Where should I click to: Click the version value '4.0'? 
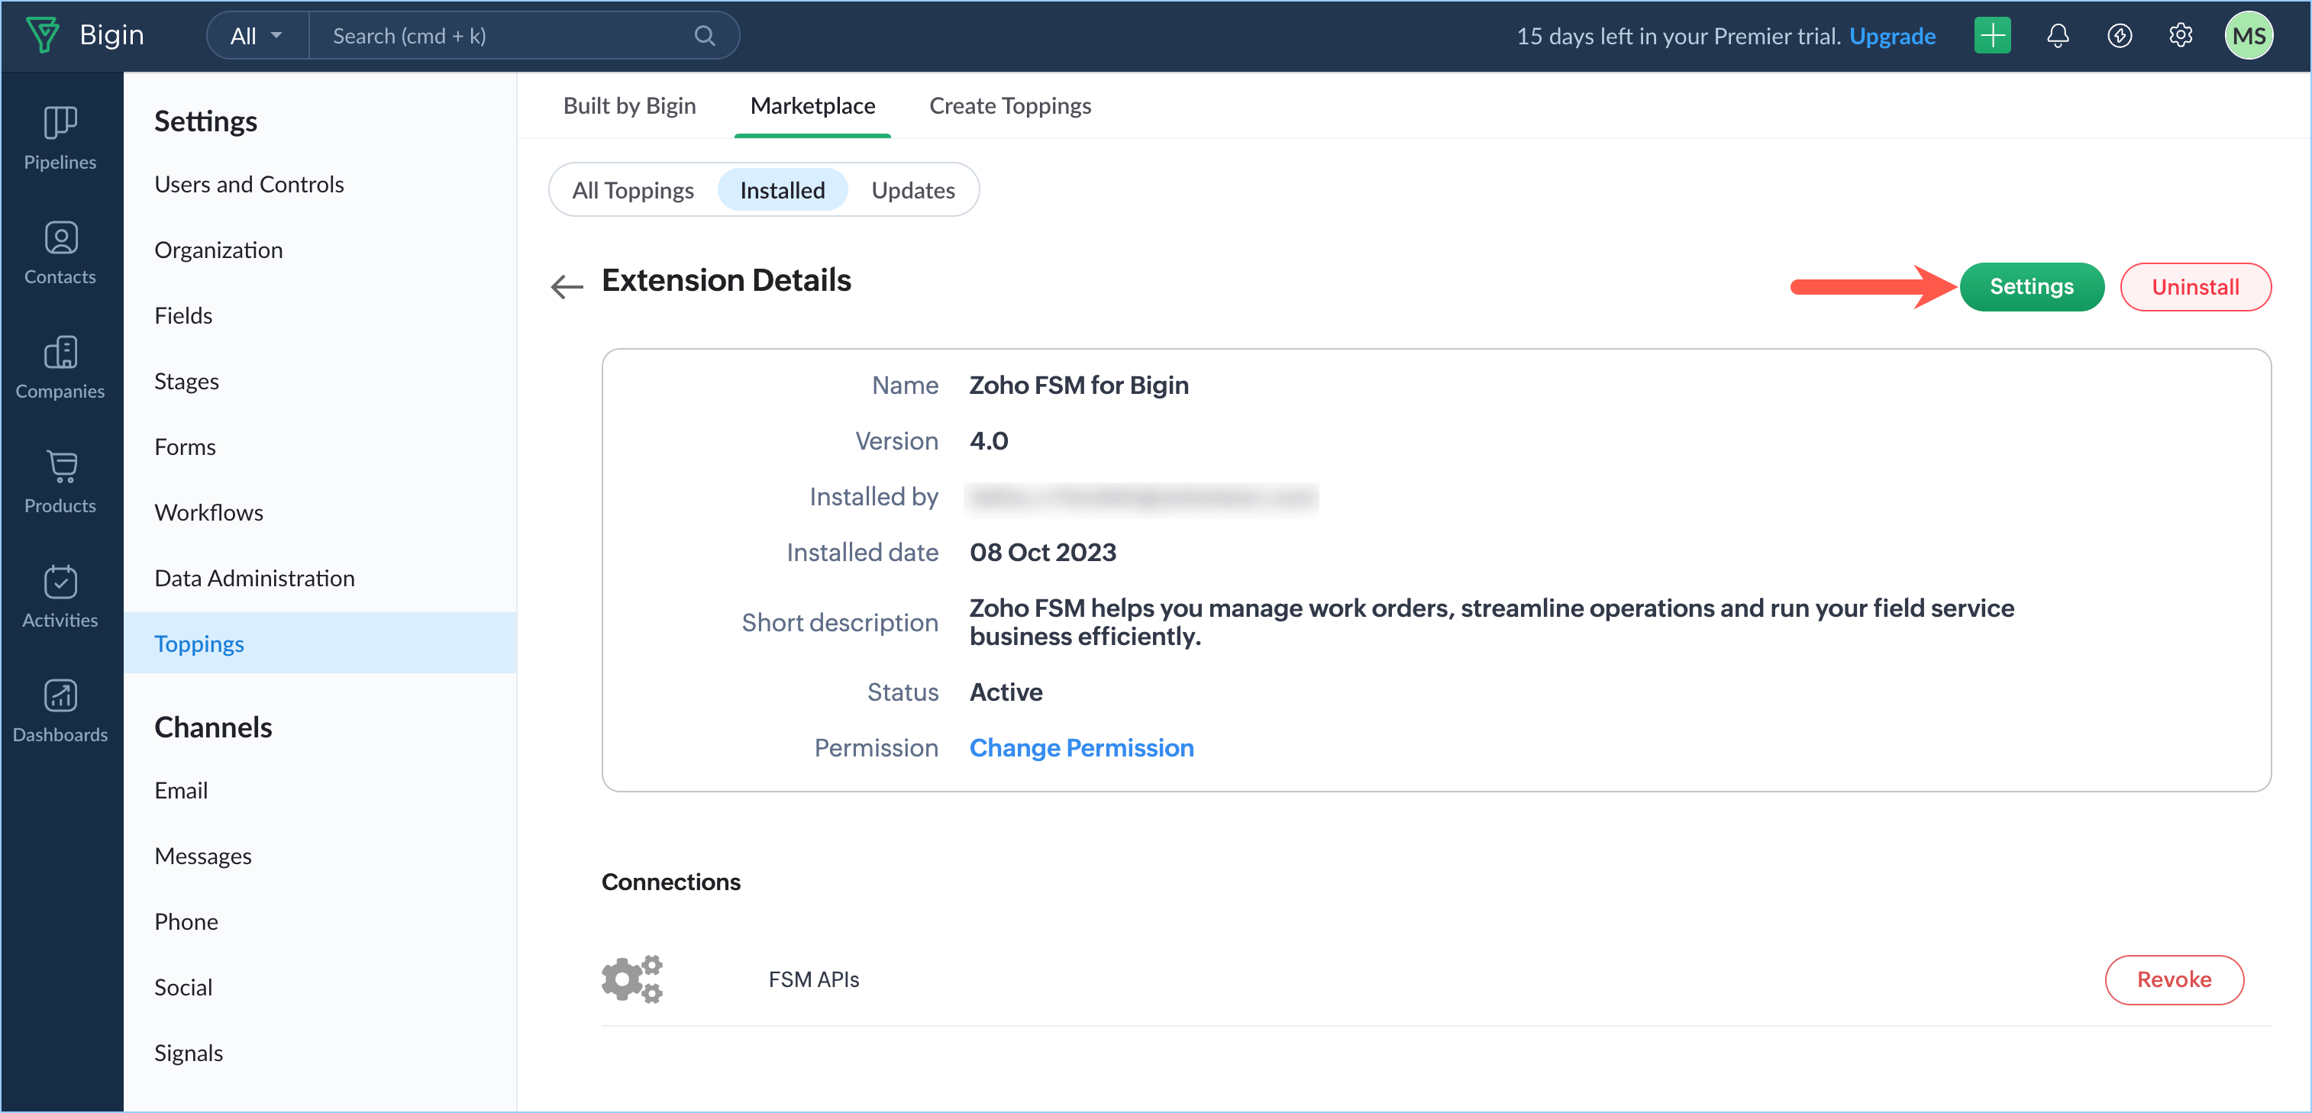(988, 440)
